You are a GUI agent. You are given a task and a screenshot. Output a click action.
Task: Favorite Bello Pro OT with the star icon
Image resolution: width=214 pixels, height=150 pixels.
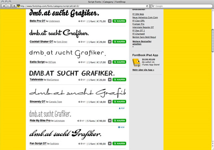[110, 21]
